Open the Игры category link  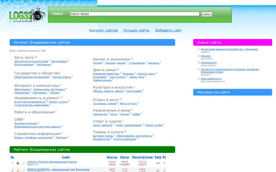114,114
